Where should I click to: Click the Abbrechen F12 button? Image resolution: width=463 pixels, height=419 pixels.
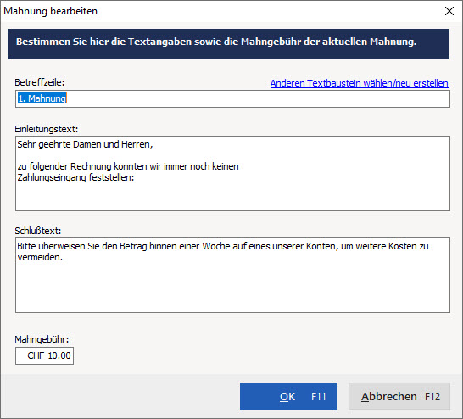[399, 396]
